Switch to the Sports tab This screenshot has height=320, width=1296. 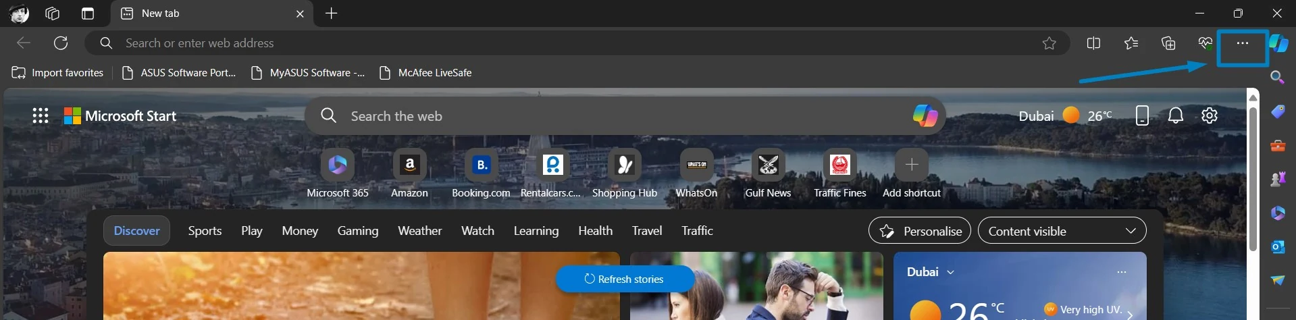pyautogui.click(x=205, y=231)
